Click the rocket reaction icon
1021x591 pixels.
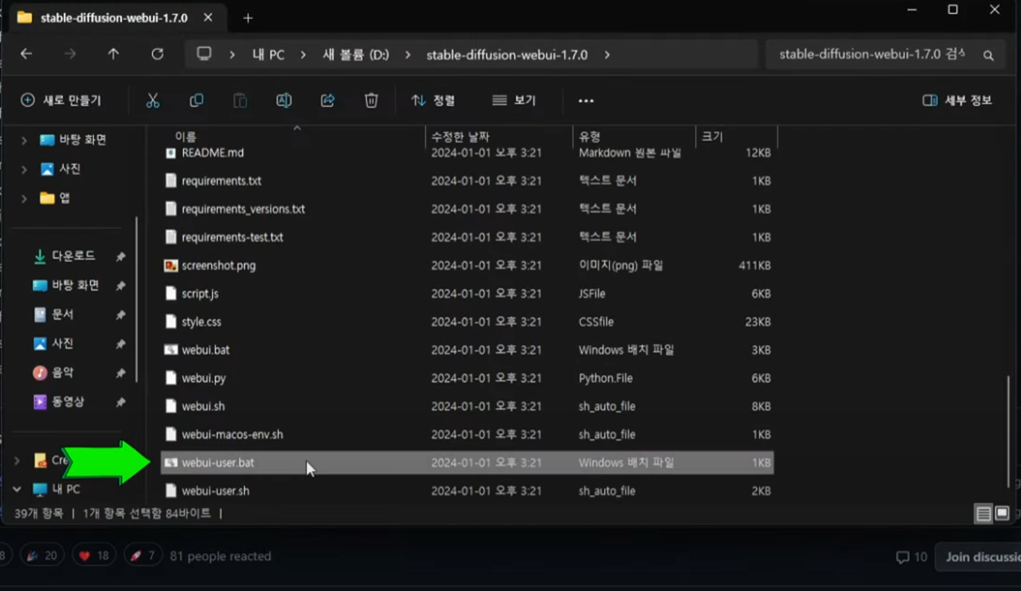(x=135, y=556)
